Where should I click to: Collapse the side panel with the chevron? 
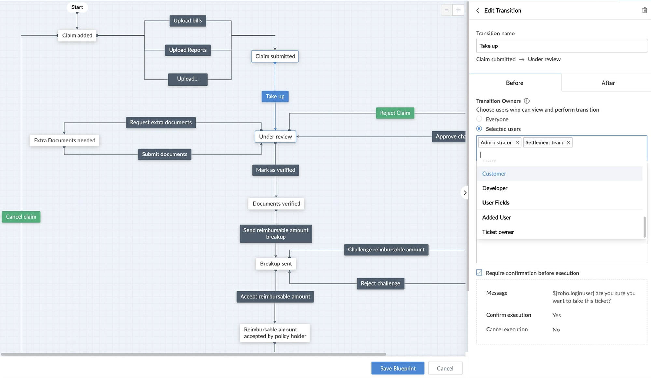click(x=465, y=193)
